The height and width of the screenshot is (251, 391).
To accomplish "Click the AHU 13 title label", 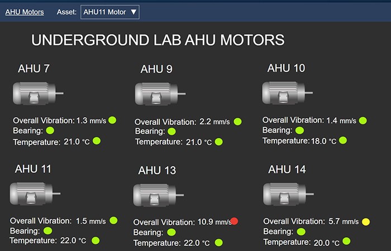I will pyautogui.click(x=157, y=170).
